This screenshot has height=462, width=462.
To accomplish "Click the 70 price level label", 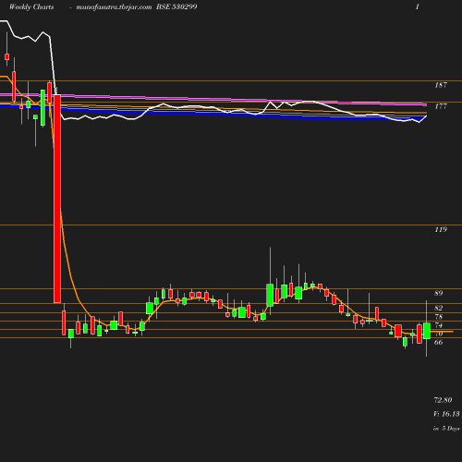I will pos(439,334).
